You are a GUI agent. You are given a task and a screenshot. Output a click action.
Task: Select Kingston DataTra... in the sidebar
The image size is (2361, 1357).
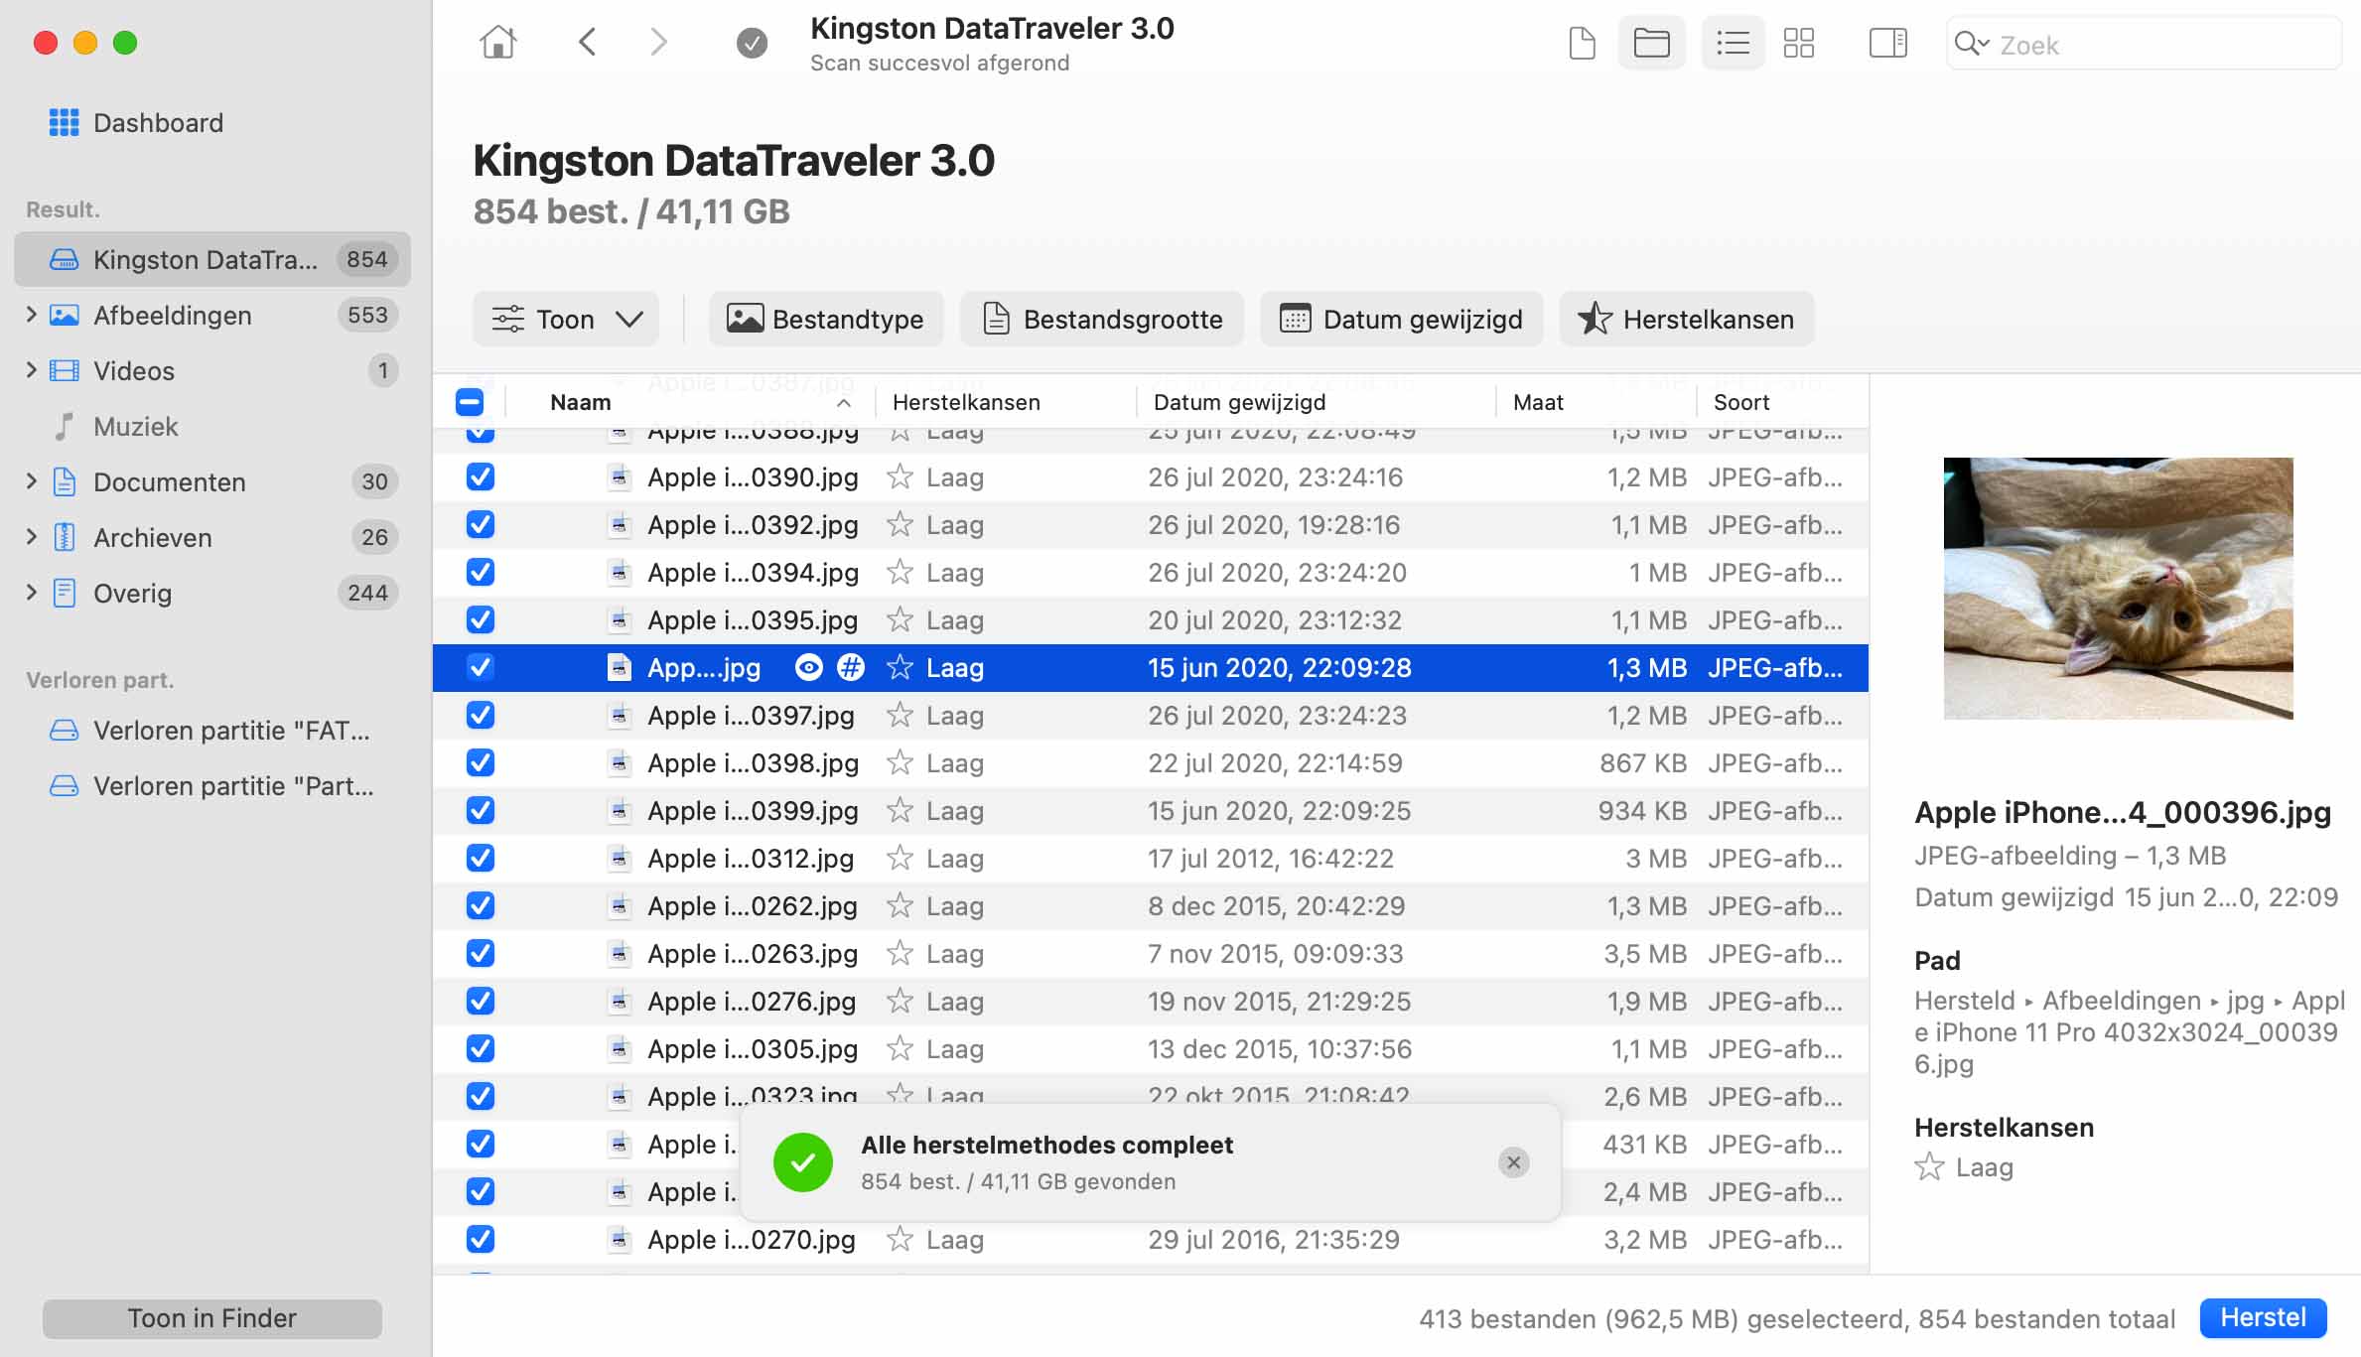[x=212, y=259]
